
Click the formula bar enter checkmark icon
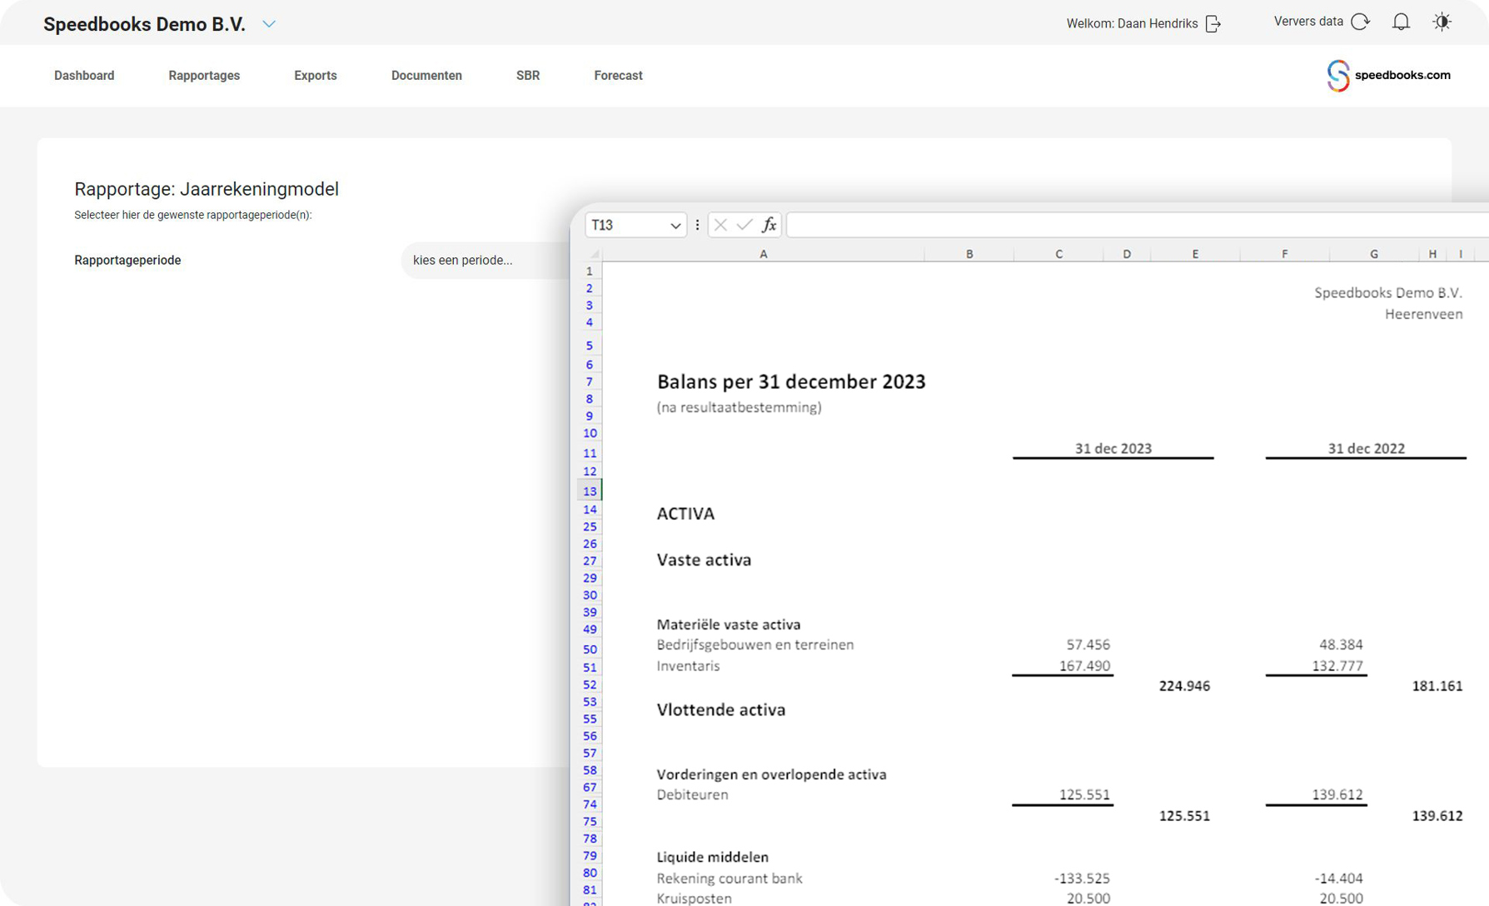coord(744,225)
